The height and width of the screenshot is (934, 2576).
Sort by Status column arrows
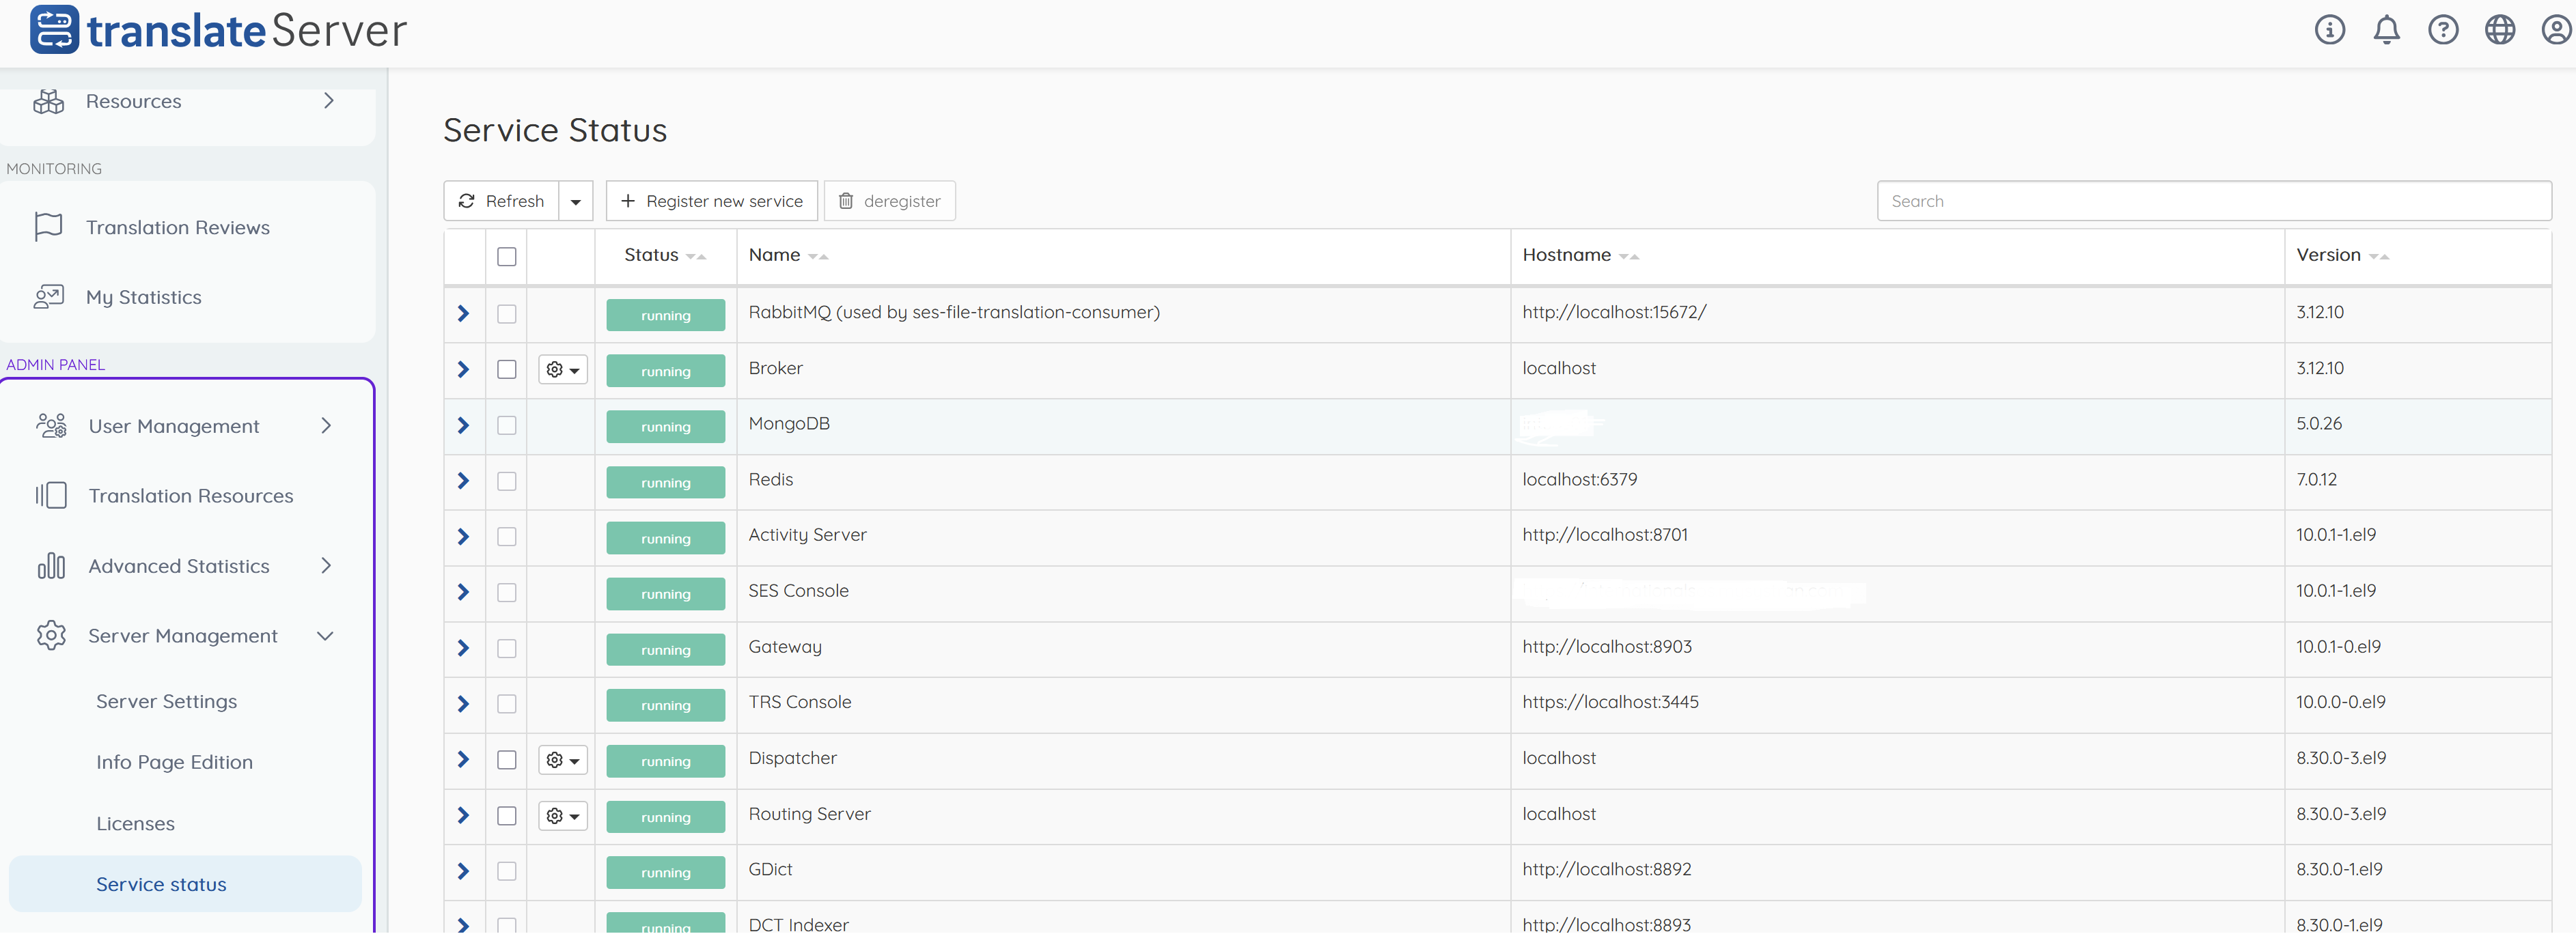point(696,256)
